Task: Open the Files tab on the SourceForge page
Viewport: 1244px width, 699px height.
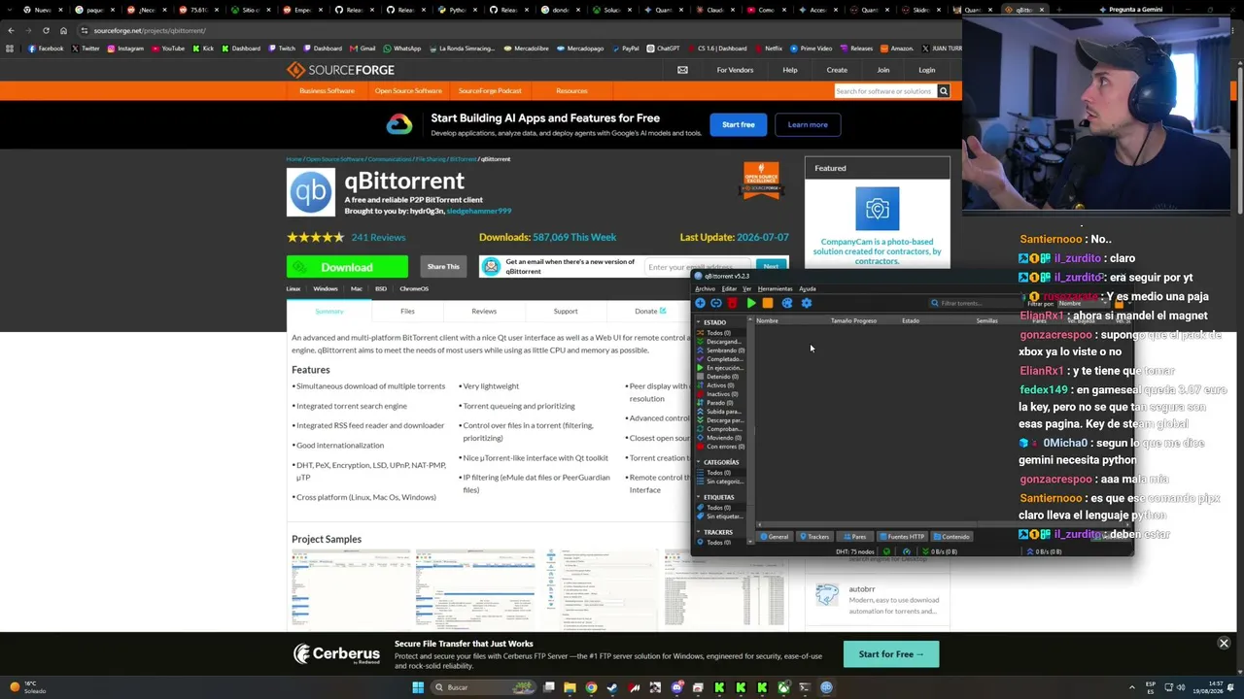Action: [x=407, y=312]
